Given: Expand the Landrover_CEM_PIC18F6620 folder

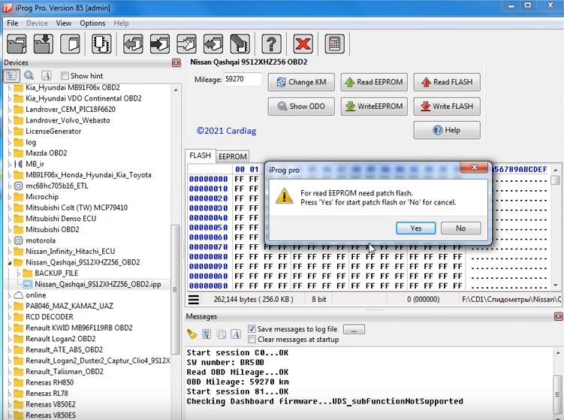Looking at the screenshot, I should tap(9, 110).
